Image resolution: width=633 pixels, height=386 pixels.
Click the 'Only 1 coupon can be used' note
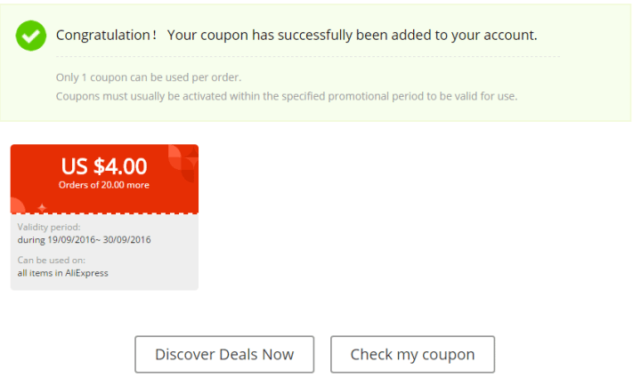[149, 77]
